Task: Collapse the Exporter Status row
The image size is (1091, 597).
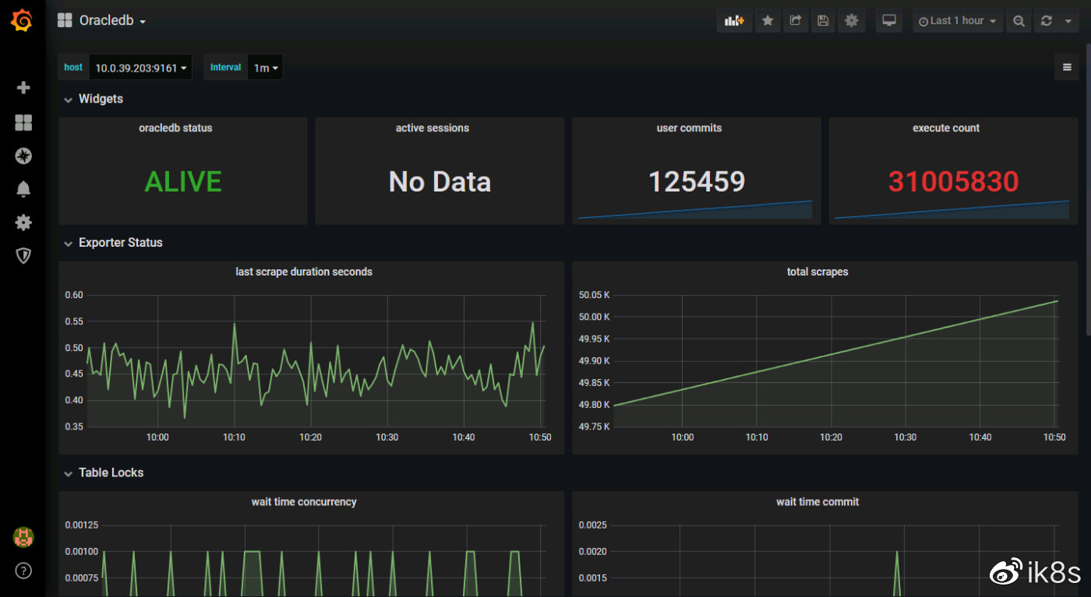Action: 112,243
